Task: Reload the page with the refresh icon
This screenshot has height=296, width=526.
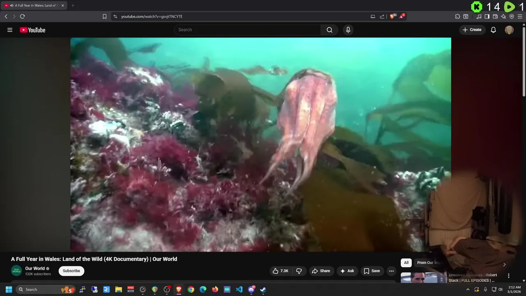Action: (22, 16)
